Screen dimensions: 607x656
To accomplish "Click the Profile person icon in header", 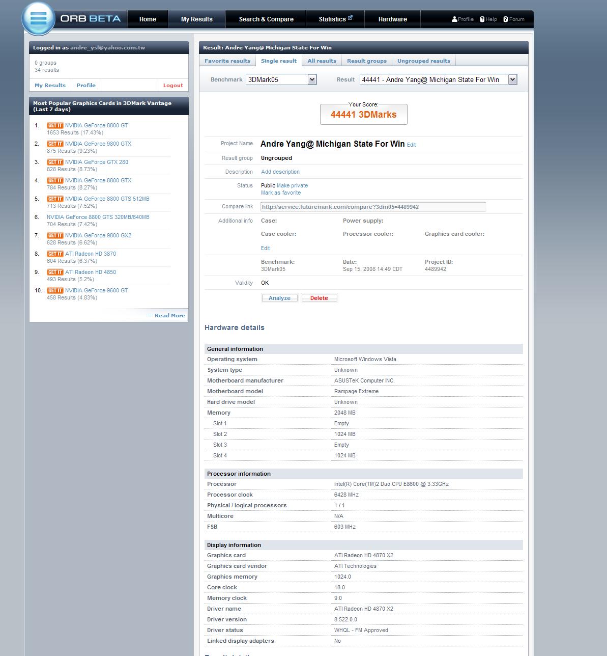I will (x=454, y=19).
